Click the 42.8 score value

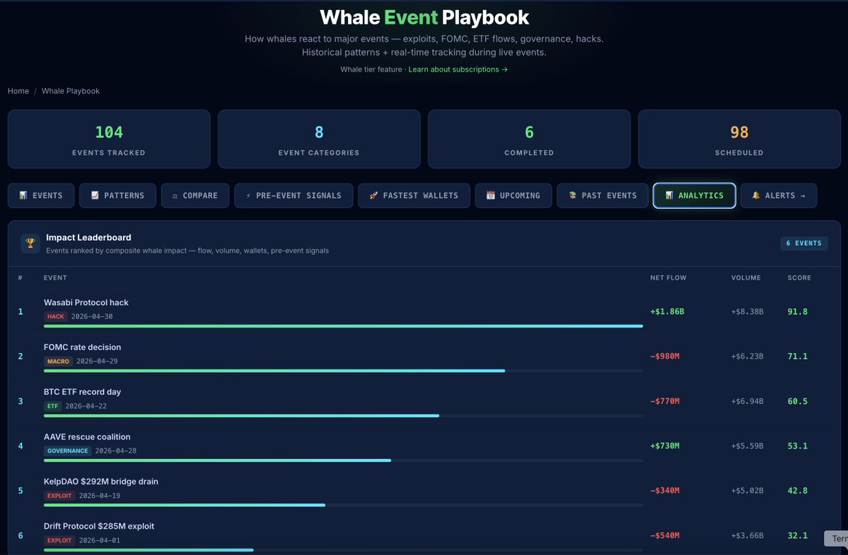(797, 491)
